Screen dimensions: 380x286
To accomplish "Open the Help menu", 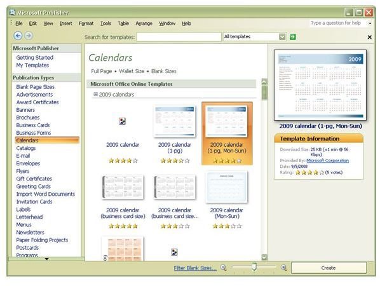I will click(x=187, y=24).
